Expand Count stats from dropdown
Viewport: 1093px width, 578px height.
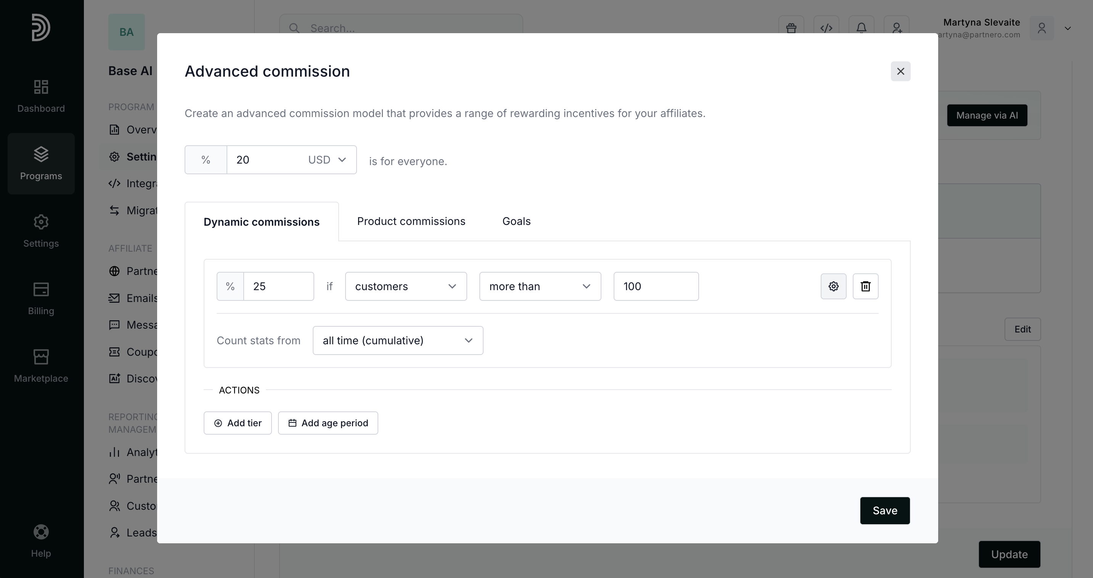pyautogui.click(x=397, y=340)
